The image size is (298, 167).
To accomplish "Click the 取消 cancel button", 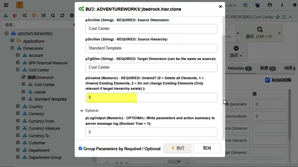I will [207, 148].
